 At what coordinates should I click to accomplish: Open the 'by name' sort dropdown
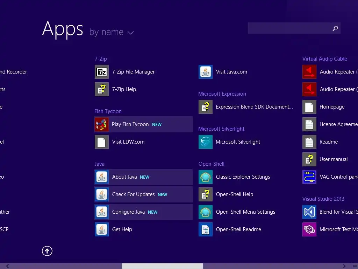point(112,32)
